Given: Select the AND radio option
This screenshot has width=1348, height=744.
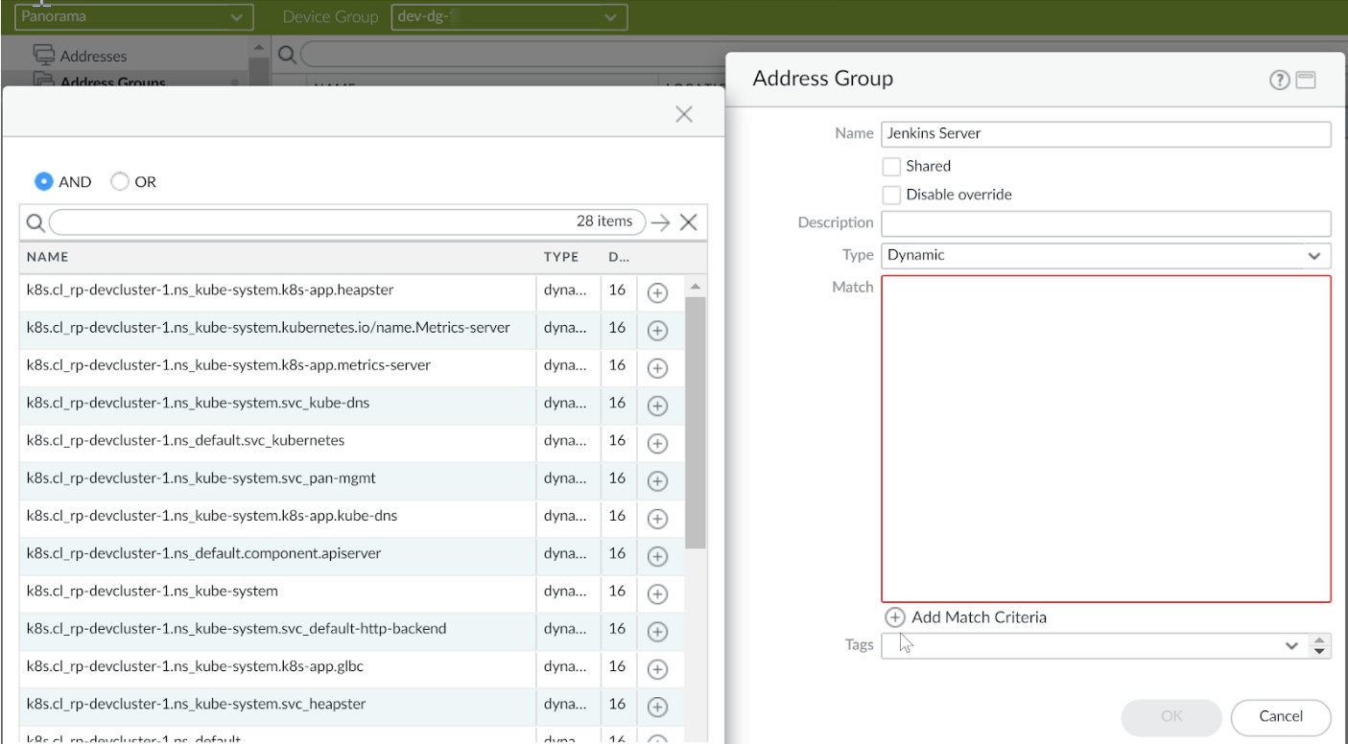Looking at the screenshot, I should click(44, 181).
